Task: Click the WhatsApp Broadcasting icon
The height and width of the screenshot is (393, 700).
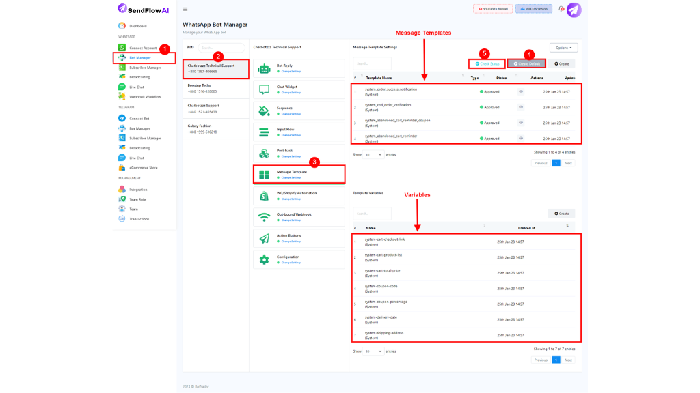Action: click(x=122, y=77)
